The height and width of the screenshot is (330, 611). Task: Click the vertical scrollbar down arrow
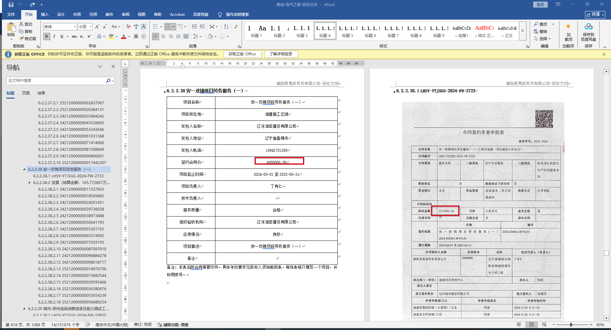[606, 318]
